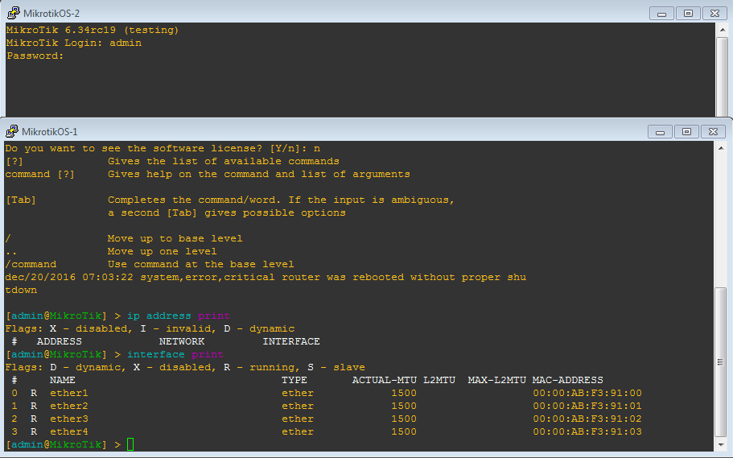Viewport: 733px width, 458px height.
Task: Click MAC address 00:00:AB:F3:91:00
Action: point(587,393)
